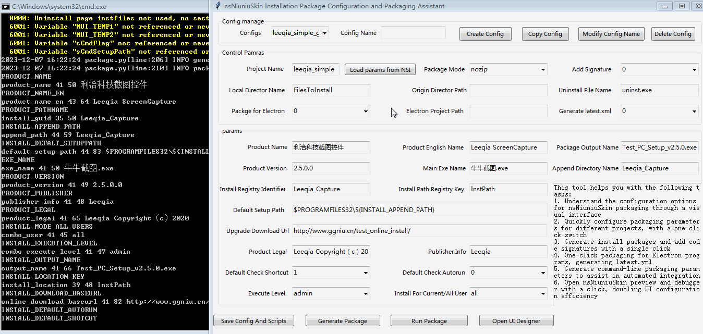Click the Main Exe Name field

pos(508,168)
